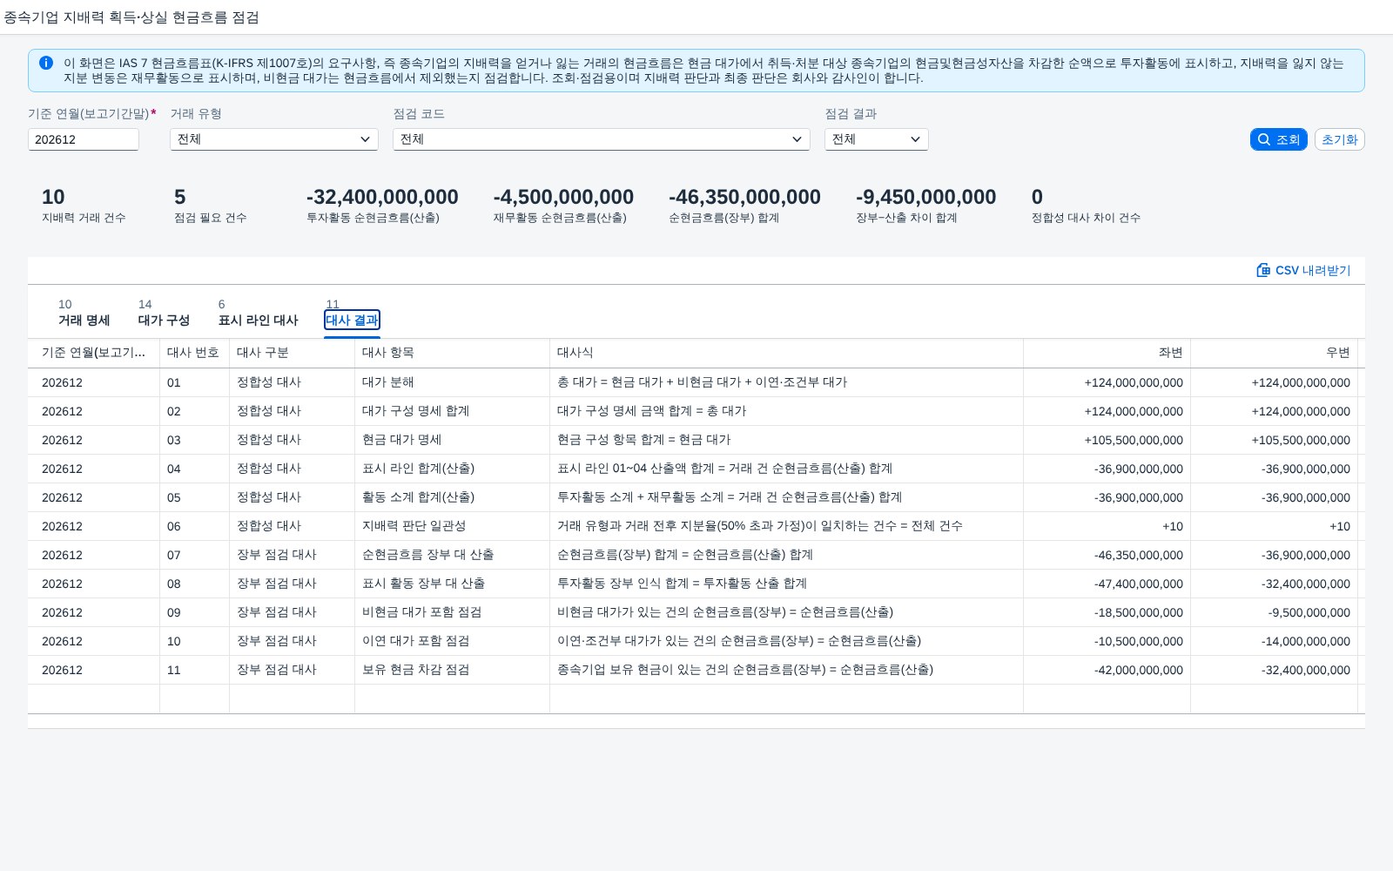
Task: Click the 점검 필요 건수 value 5
Action: (180, 198)
